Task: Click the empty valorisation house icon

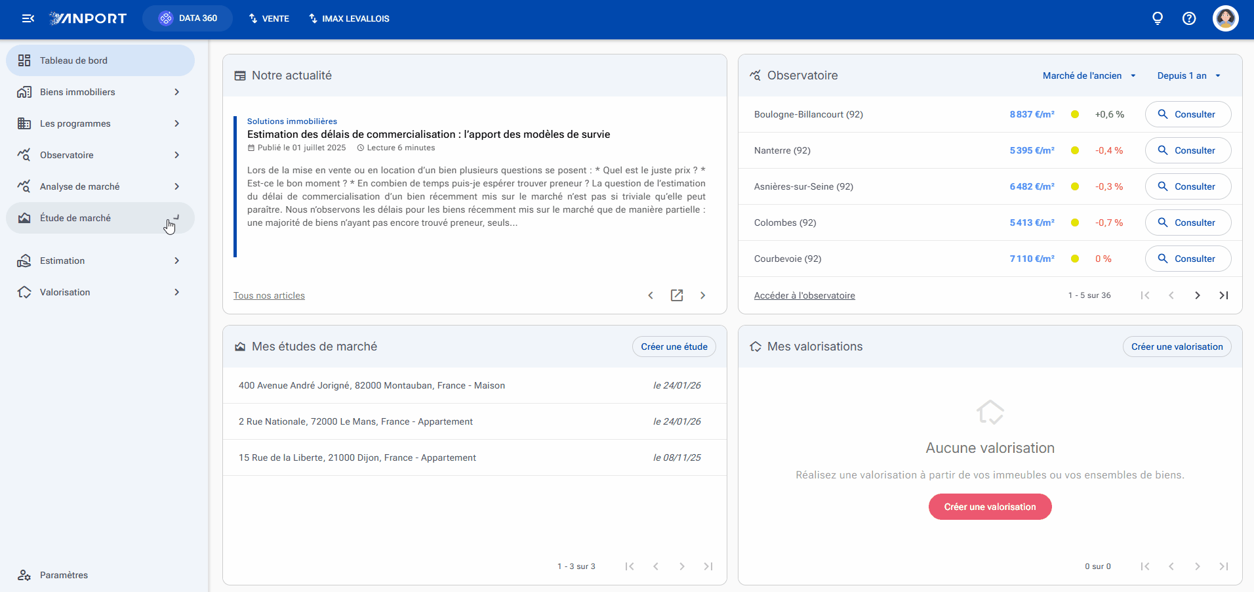Action: [x=990, y=412]
